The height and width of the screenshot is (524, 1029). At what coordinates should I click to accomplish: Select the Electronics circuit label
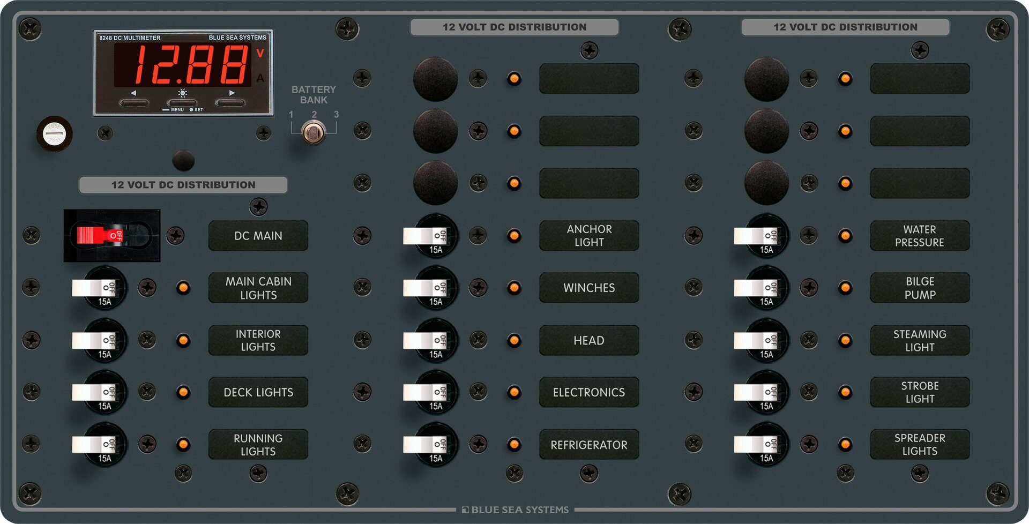click(588, 392)
